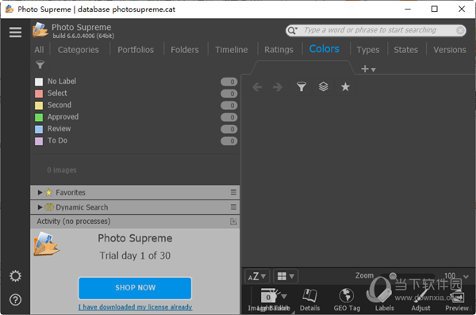This screenshot has width=476, height=315.
Task: Open the Details panel
Action: 309,300
